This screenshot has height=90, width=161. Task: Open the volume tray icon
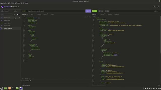154,88
